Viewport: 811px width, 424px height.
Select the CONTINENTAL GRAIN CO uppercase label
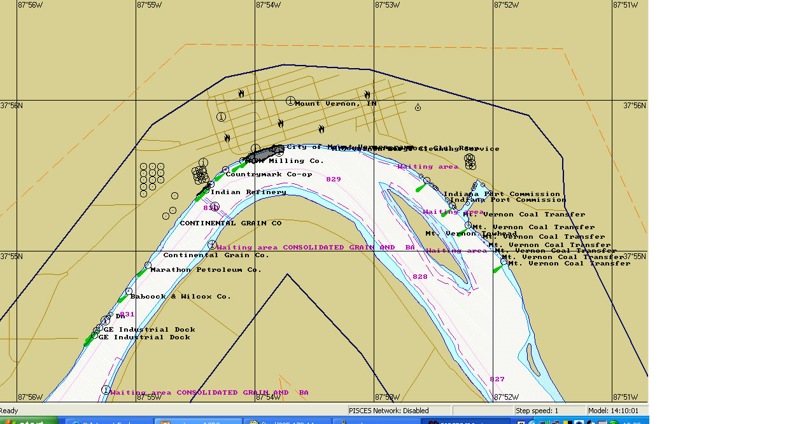[x=230, y=223]
